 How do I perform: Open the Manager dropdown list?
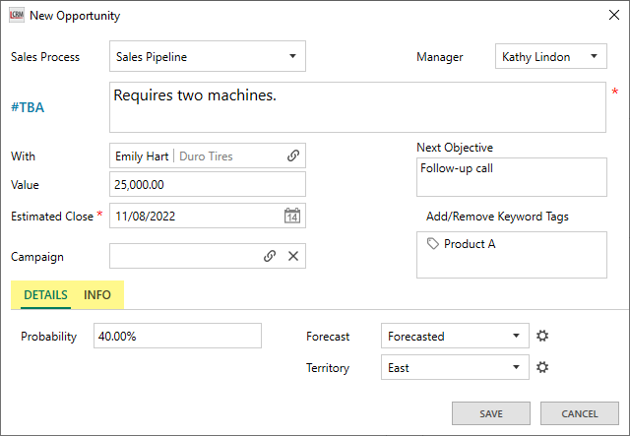594,57
